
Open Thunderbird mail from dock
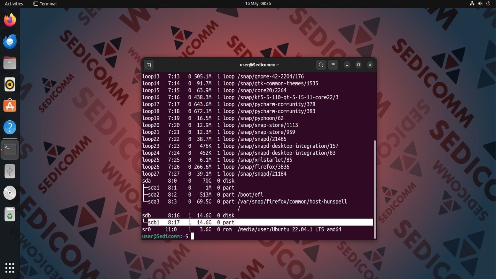[10, 42]
